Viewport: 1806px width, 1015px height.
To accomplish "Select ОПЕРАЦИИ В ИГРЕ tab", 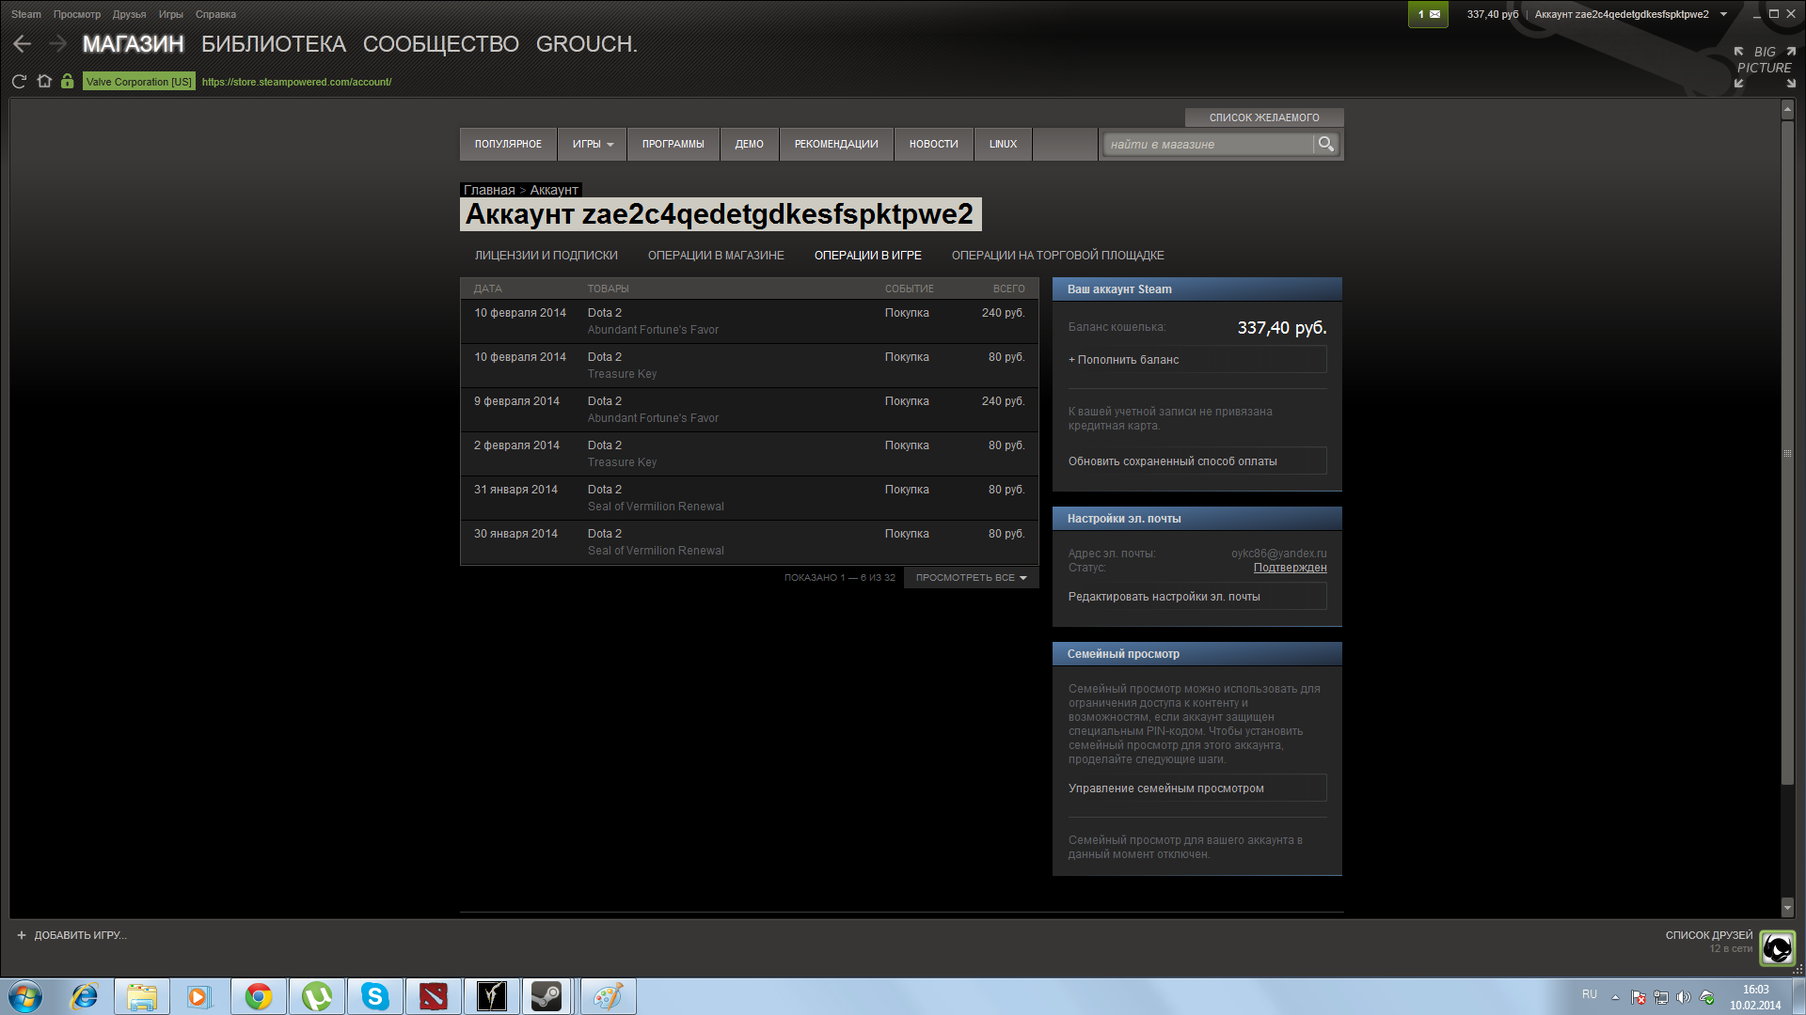I will point(868,255).
